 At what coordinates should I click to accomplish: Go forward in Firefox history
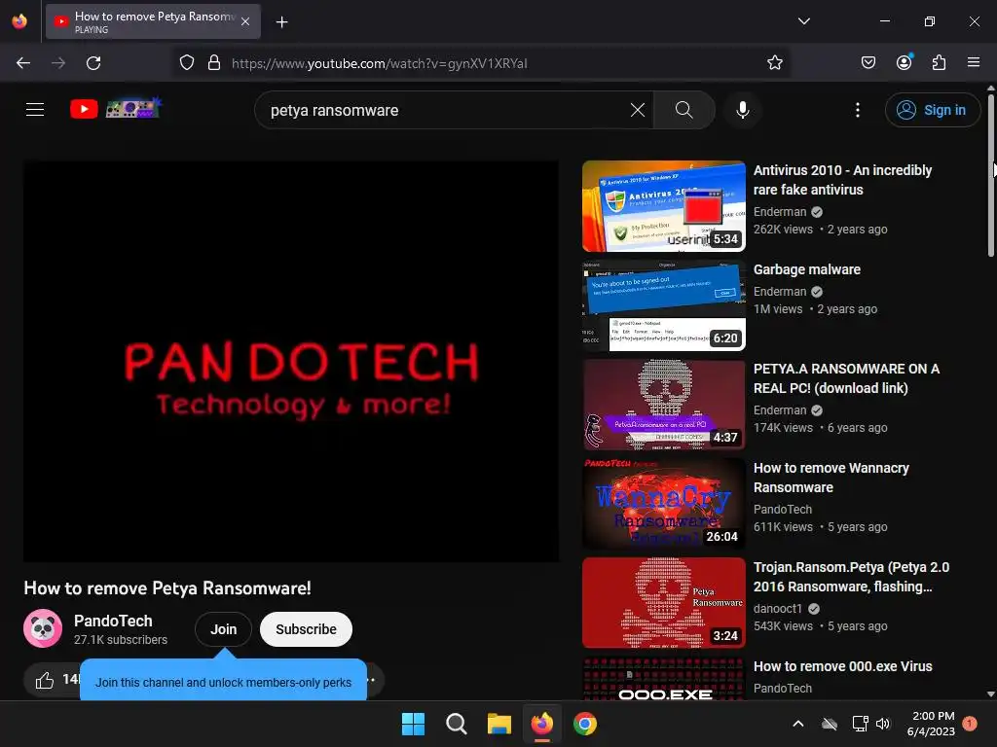pos(58,63)
